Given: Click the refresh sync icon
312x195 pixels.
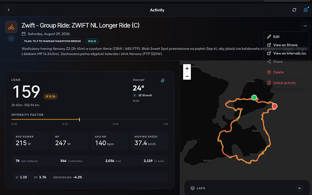Looking at the screenshot, I should [x=294, y=10].
